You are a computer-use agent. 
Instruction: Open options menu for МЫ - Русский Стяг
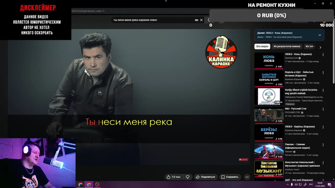click(323, 109)
